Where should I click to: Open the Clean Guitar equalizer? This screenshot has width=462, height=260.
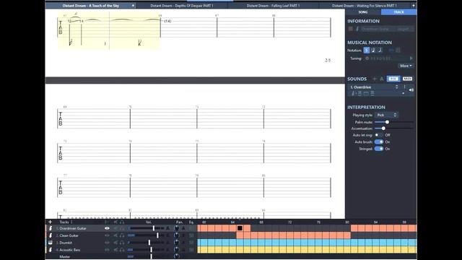[x=191, y=235]
